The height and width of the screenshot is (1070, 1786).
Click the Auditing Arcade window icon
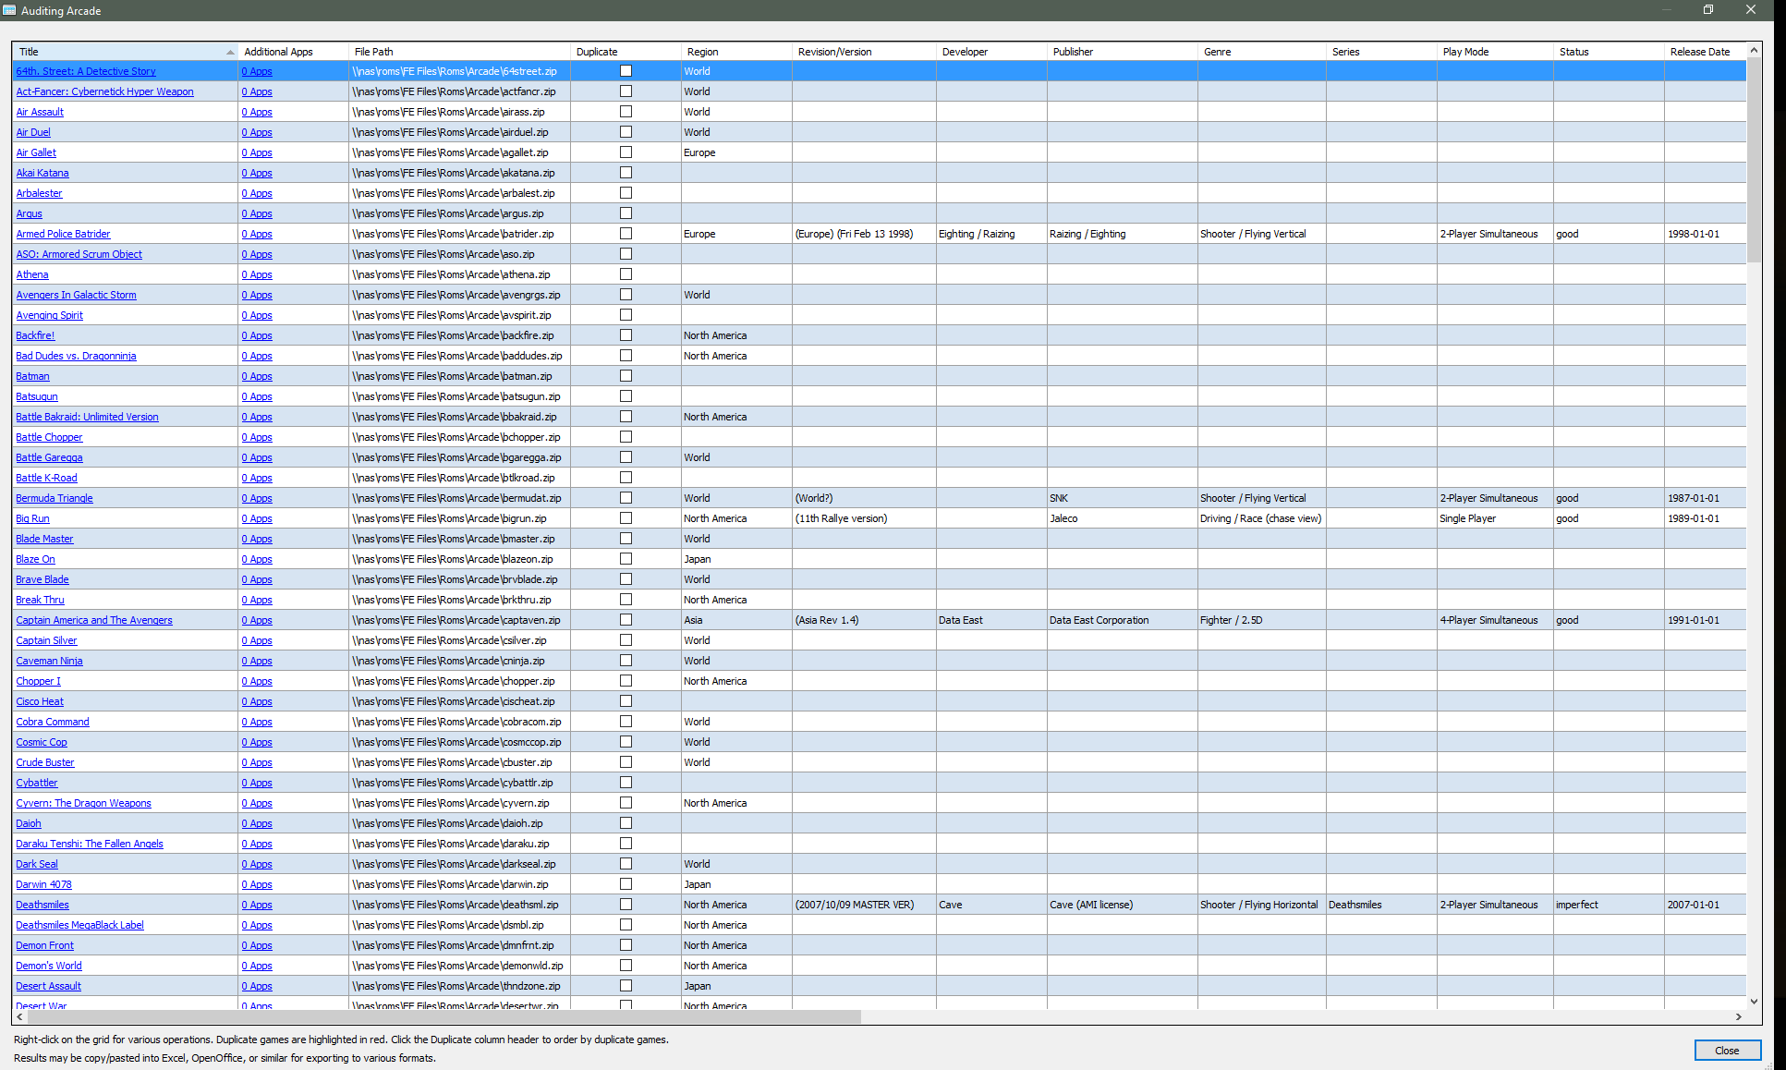pos(9,10)
